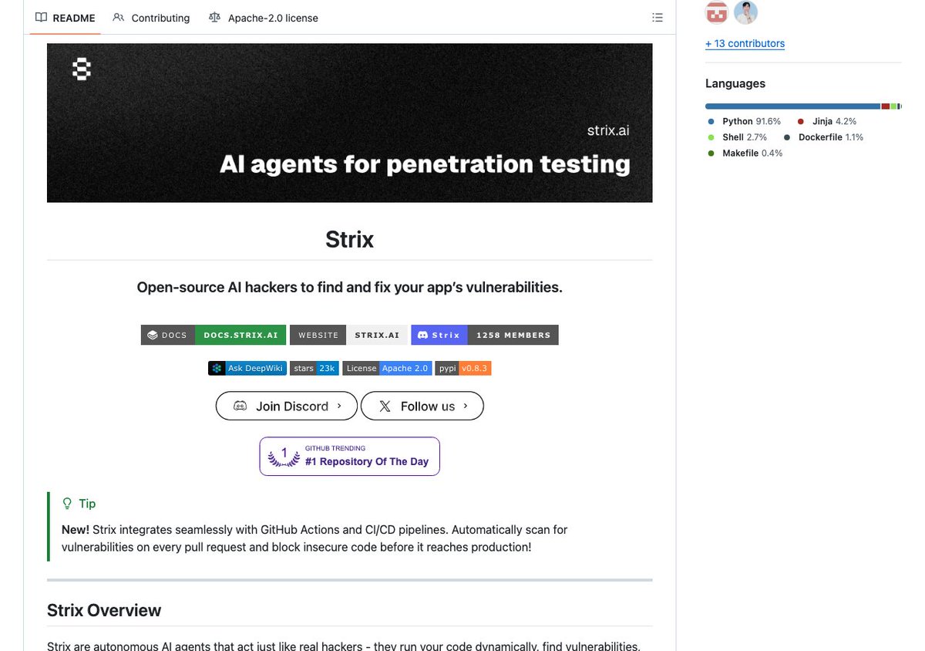The height and width of the screenshot is (651, 925).
Task: Click the DOCS docs.strix.ai badge
Action: click(x=214, y=335)
